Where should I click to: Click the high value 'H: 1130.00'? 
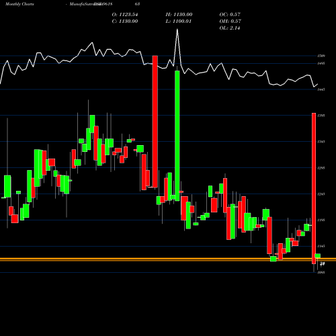179,15
